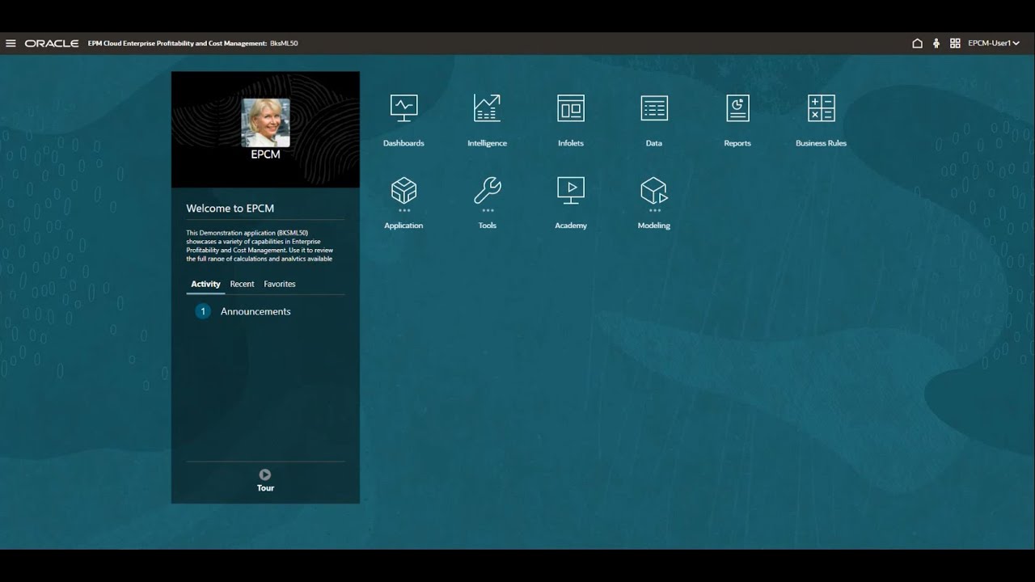1035x582 pixels.
Task: Click the Oracle logo
Action: pyautogui.click(x=52, y=44)
